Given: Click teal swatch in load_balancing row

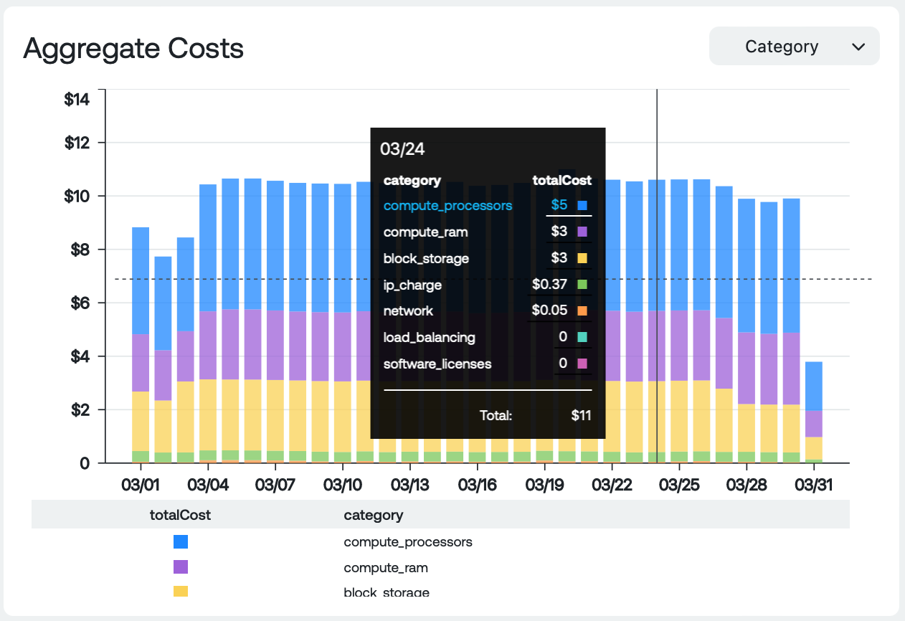Looking at the screenshot, I should (x=582, y=337).
